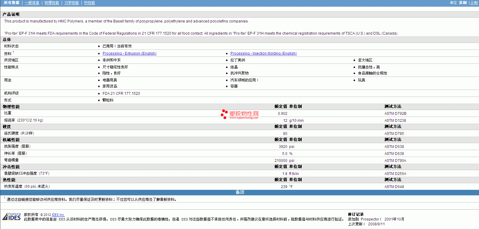This screenshot has width=479, height=229.
Task: Click the 容器 use entry
Action: tap(234, 86)
